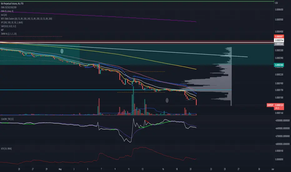The height and width of the screenshot is (172, 291).
Task: Select the EMA 20/50/100/200 indicator legend
Action: click(9, 7)
